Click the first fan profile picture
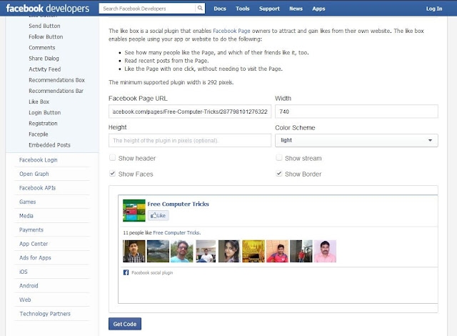 pyautogui.click(x=134, y=251)
